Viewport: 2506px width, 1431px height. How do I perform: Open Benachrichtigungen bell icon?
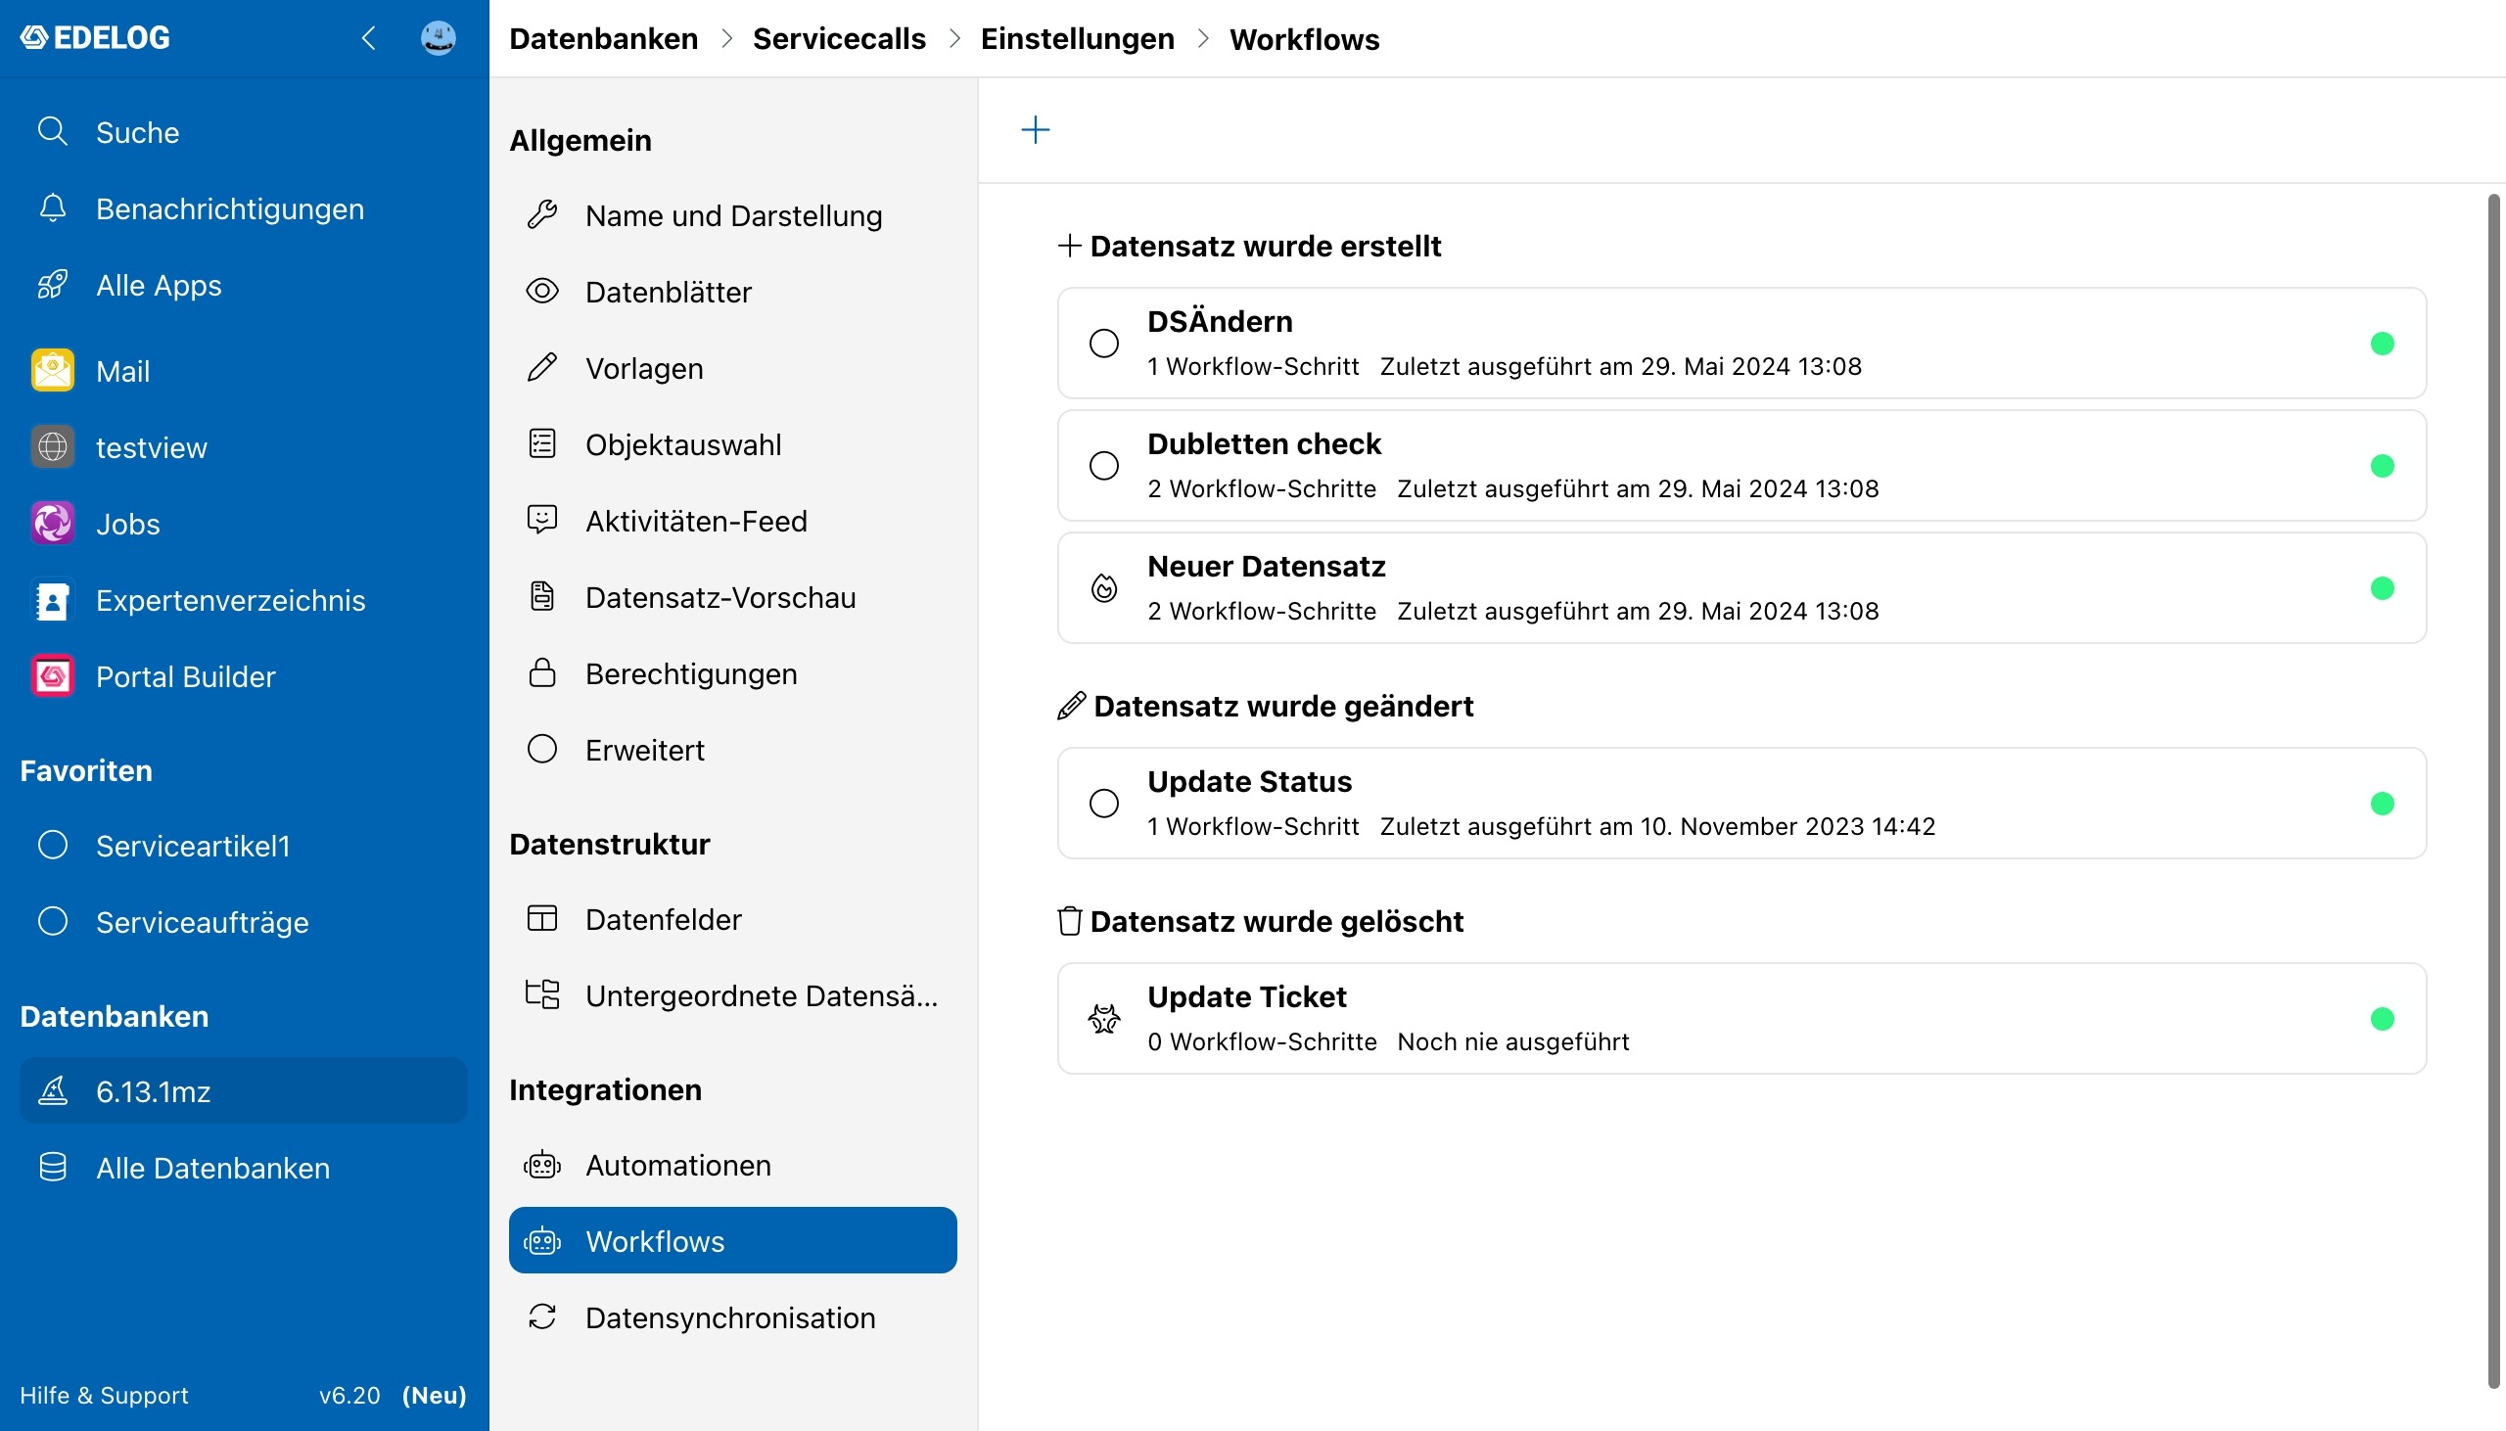click(x=52, y=208)
